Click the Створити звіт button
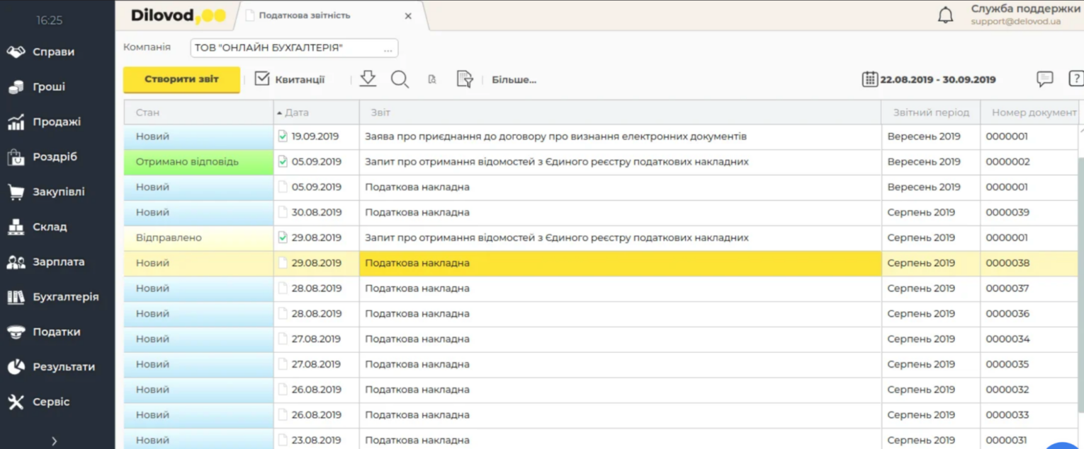The image size is (1084, 449). (x=181, y=79)
